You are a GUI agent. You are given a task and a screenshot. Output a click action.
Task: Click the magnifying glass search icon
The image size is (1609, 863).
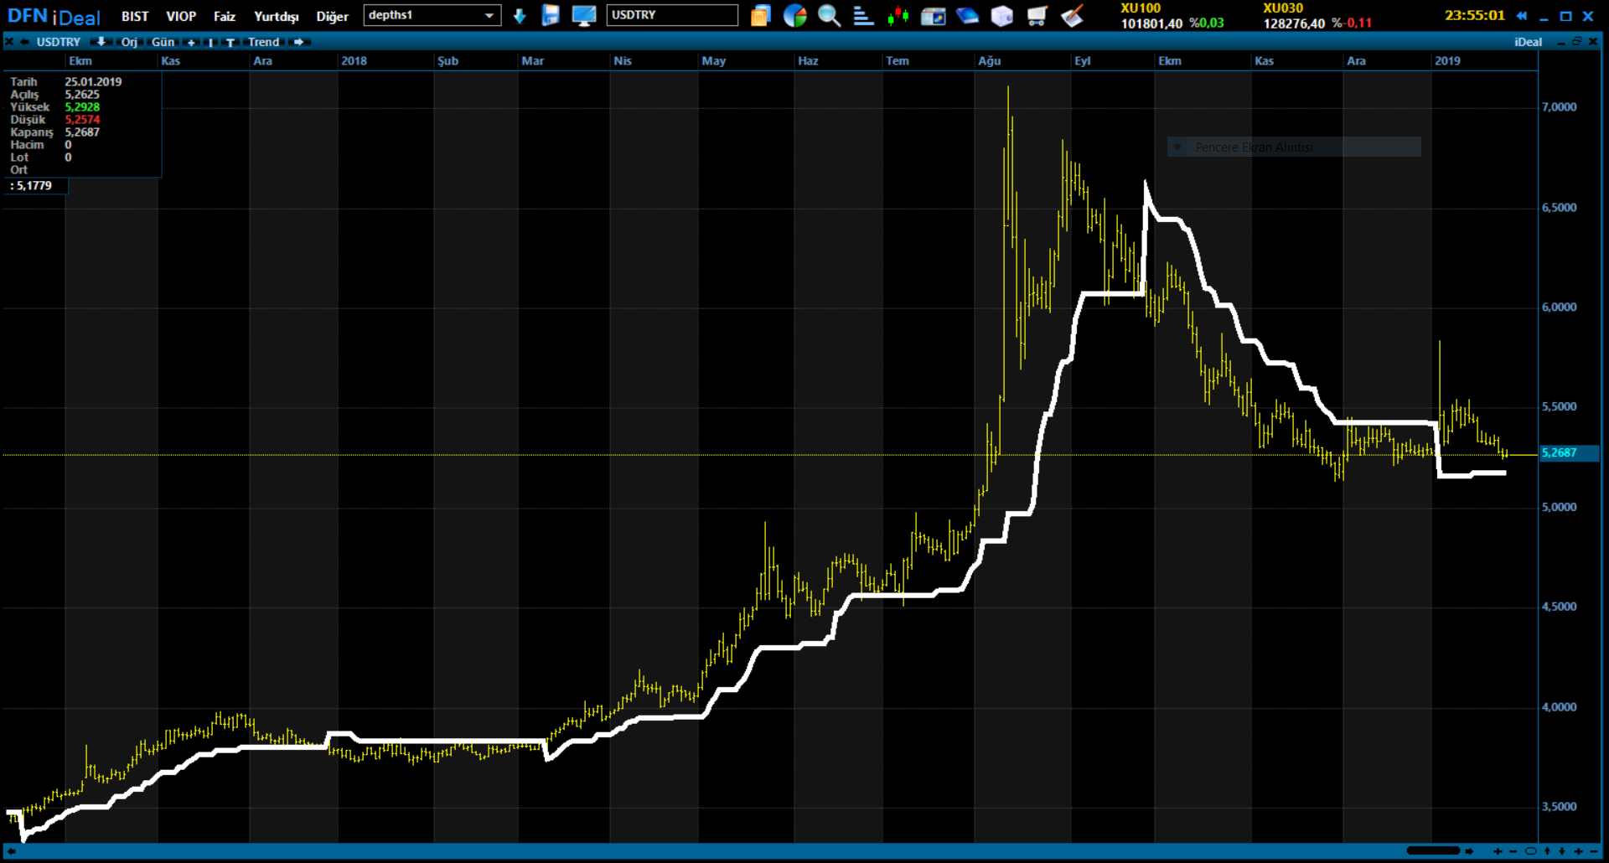tap(829, 16)
